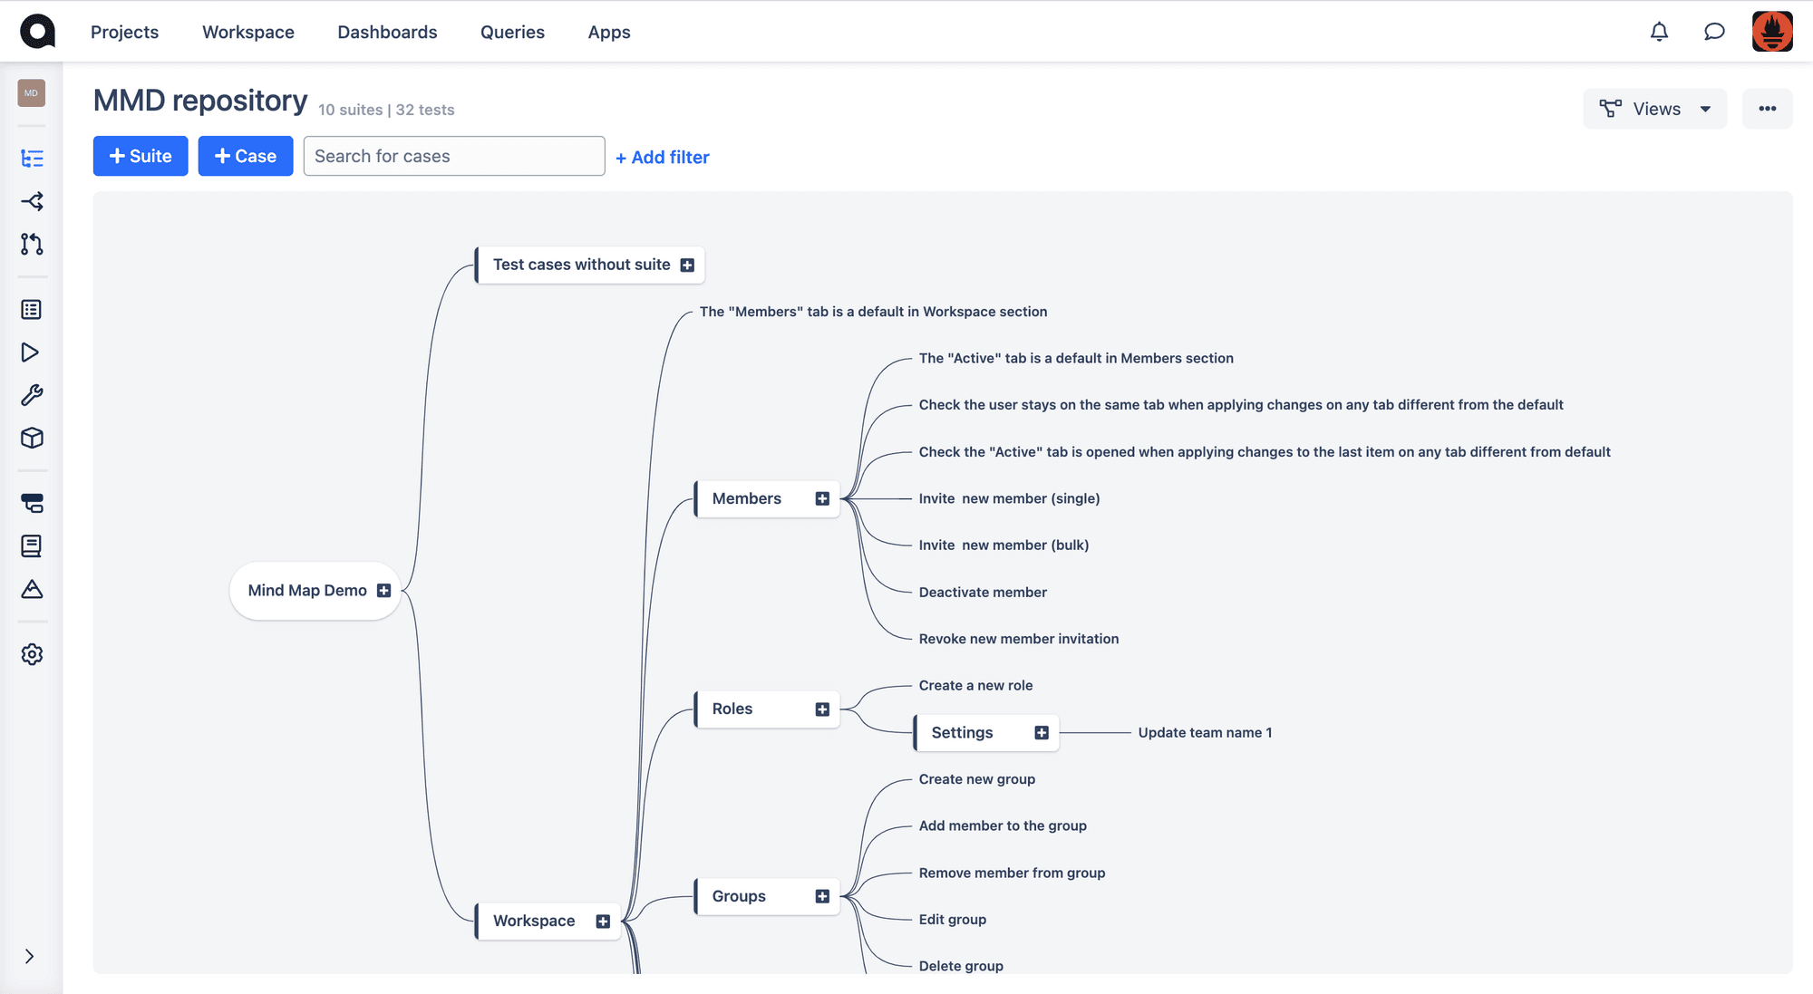Open the Views dropdown
The height and width of the screenshot is (994, 1813).
click(1655, 109)
